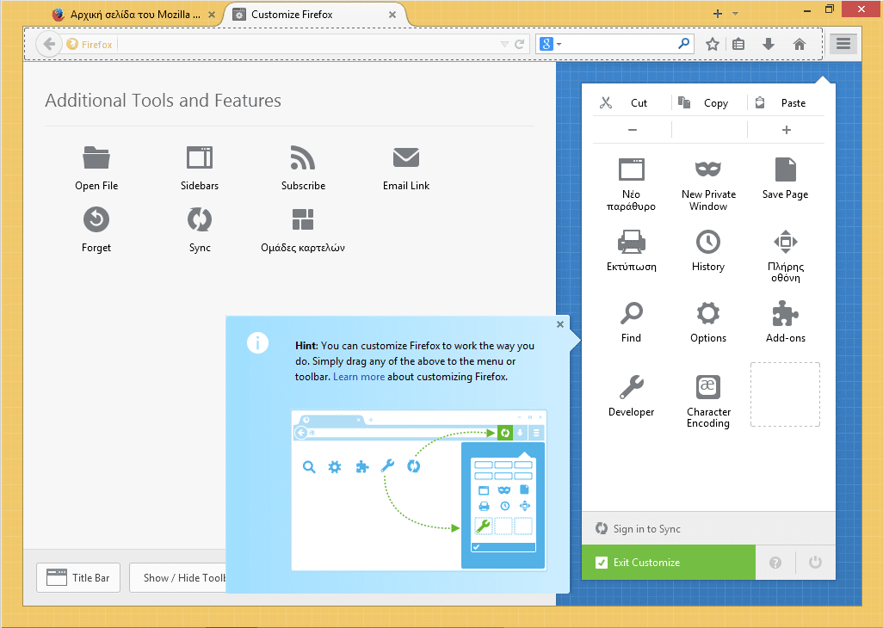Select the Forget history icon
This screenshot has height=628, width=883.
coord(96,220)
